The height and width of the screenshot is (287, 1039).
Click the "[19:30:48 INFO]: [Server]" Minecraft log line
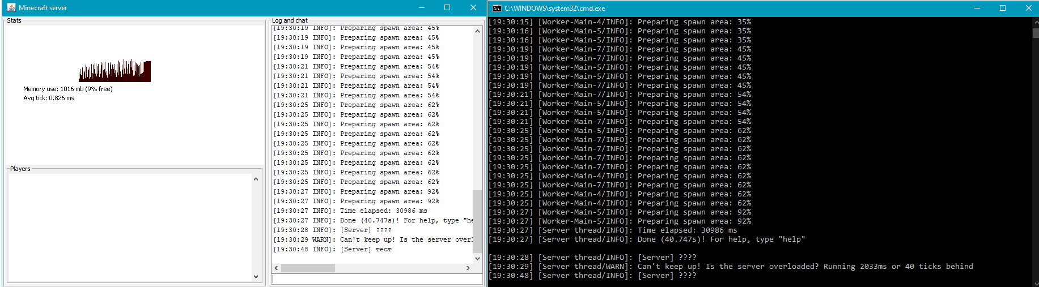(332, 249)
